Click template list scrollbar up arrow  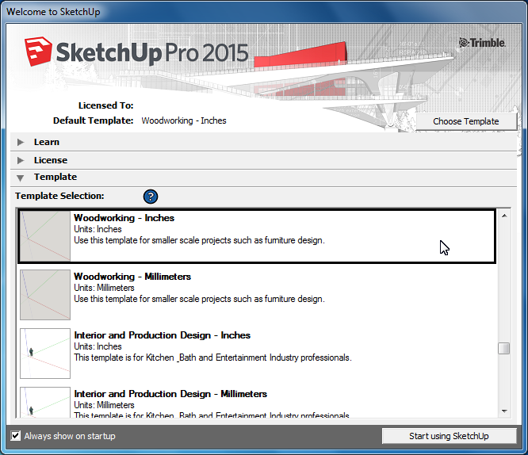pos(504,216)
